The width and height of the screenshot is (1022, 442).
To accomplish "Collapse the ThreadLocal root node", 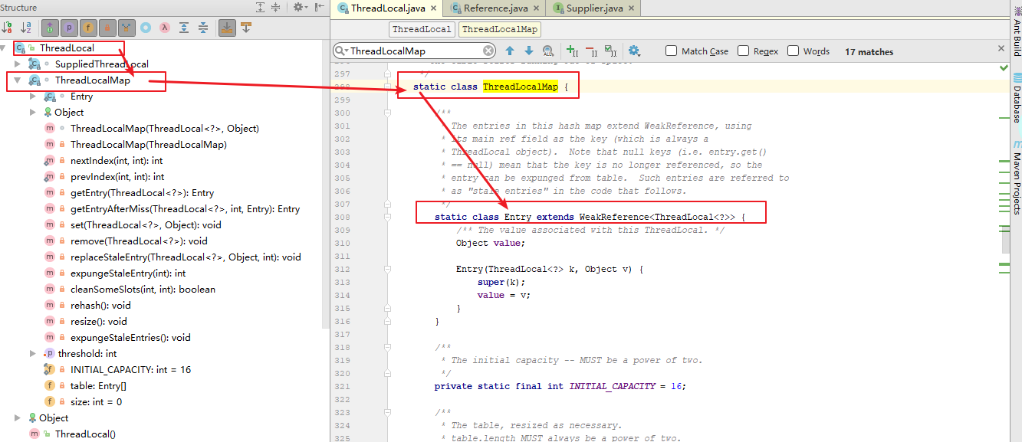I will tap(4, 47).
